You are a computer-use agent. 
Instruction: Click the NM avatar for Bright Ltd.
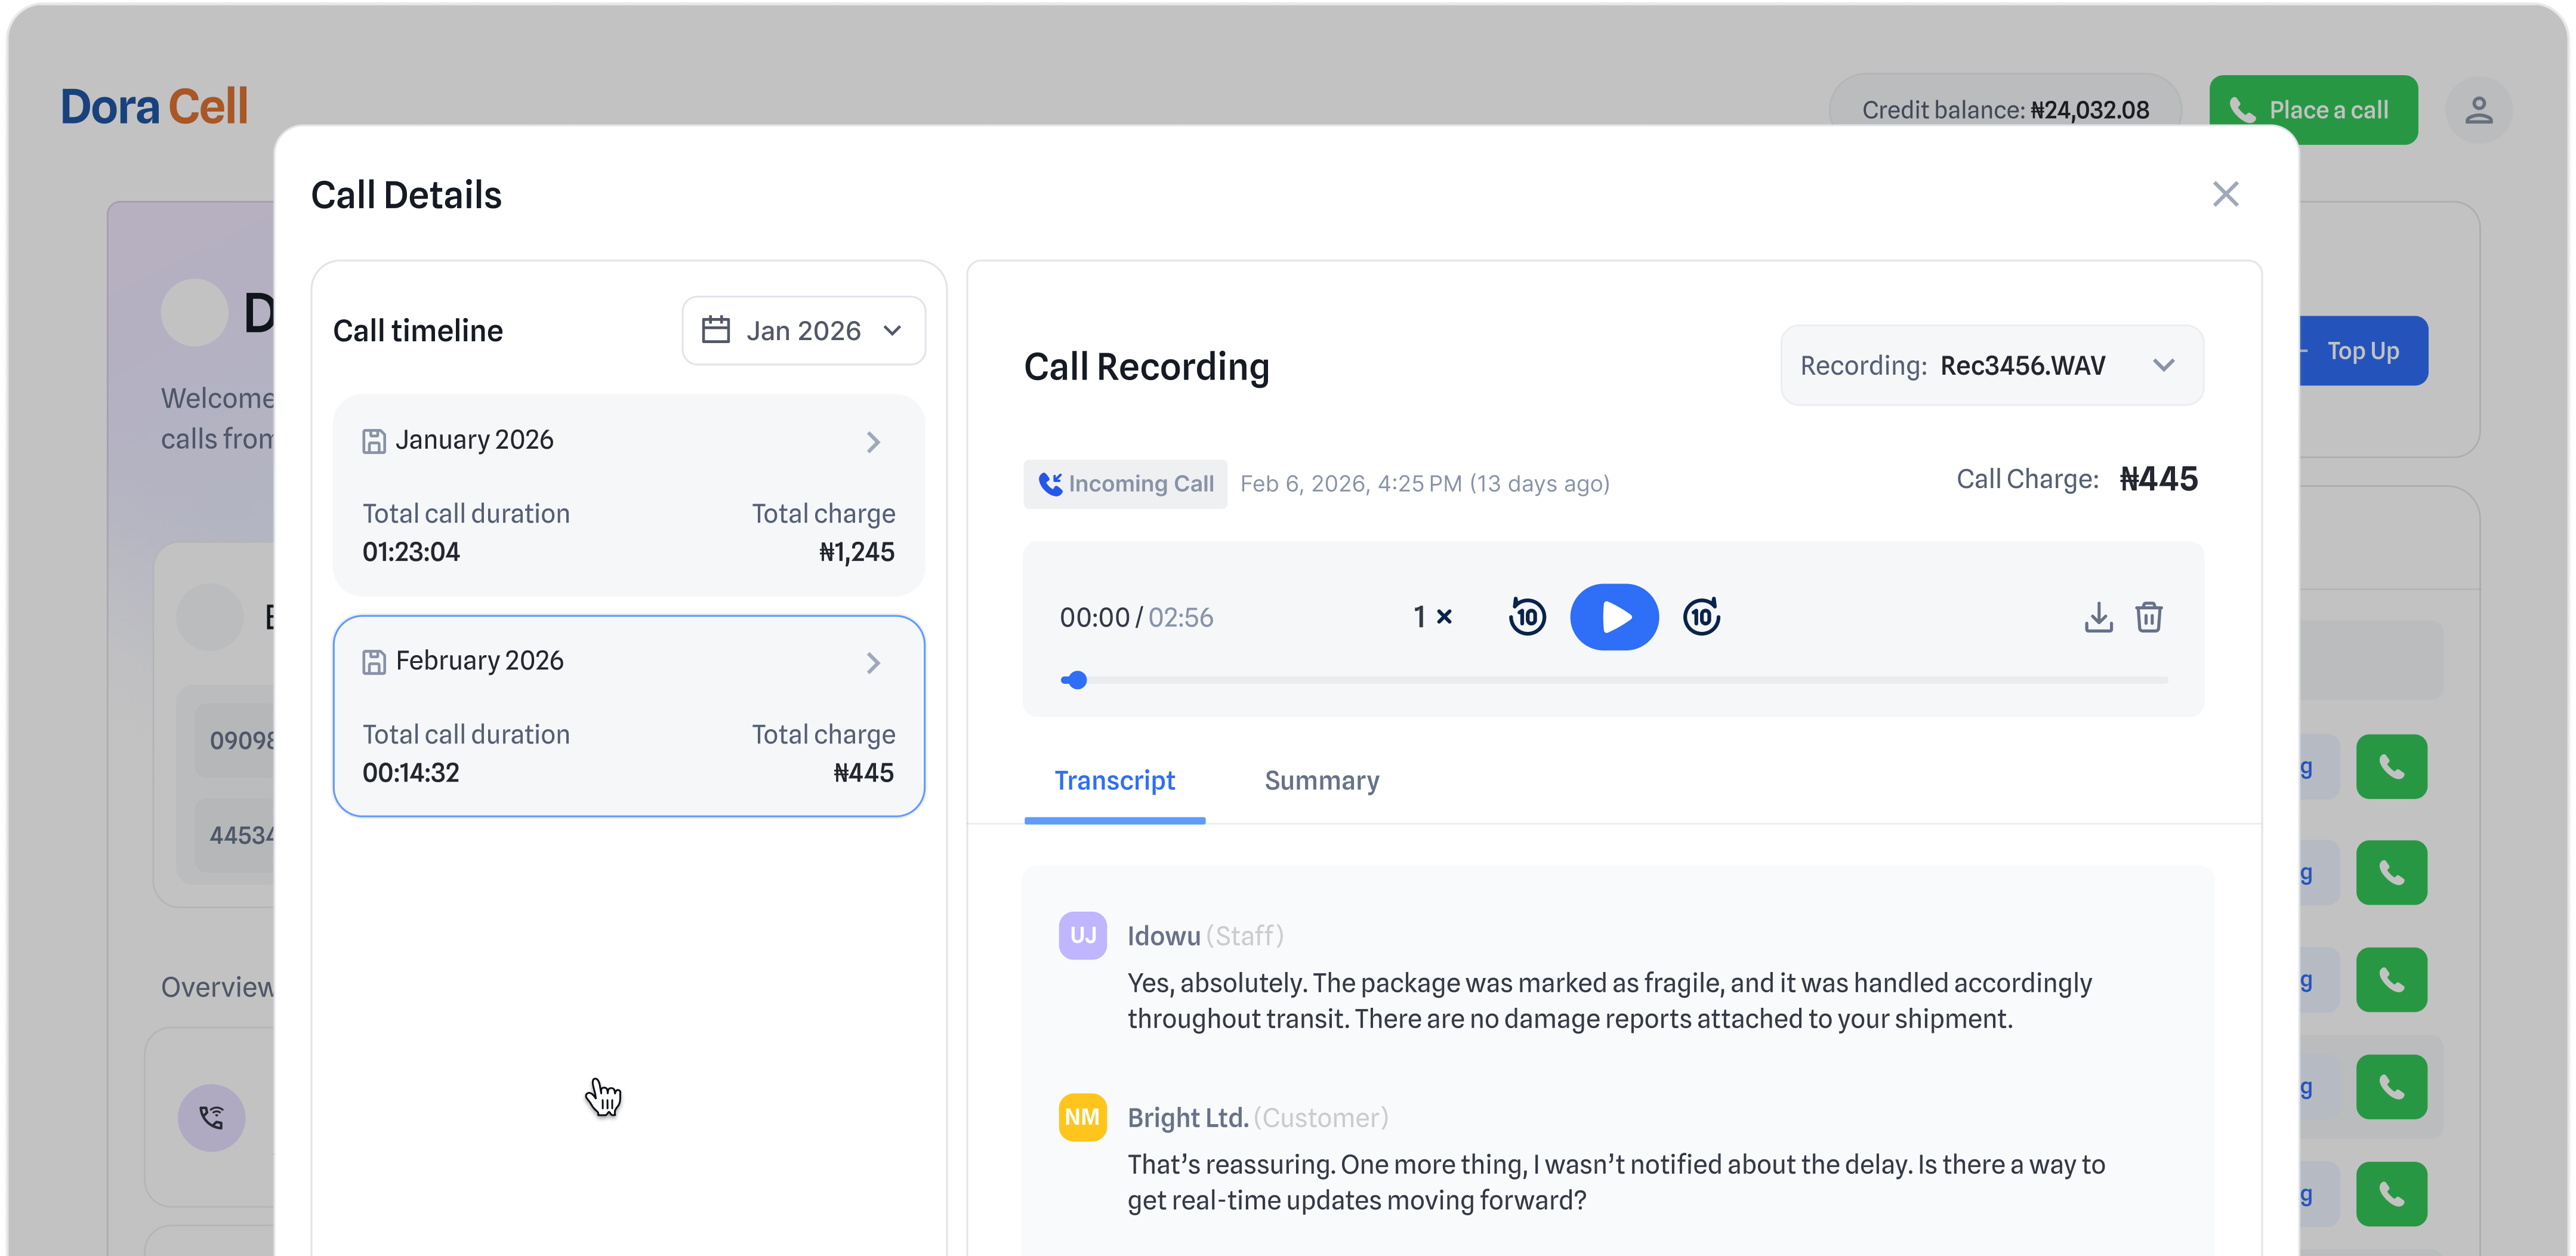pos(1082,1117)
